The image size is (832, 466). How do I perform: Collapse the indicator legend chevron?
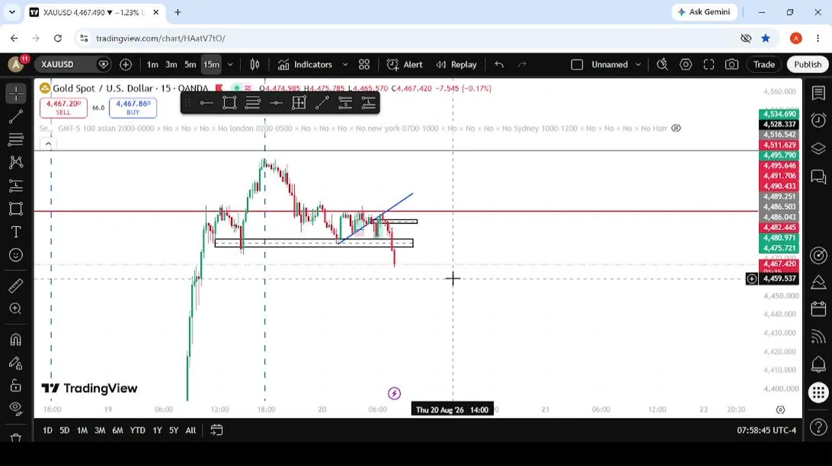[49, 144]
